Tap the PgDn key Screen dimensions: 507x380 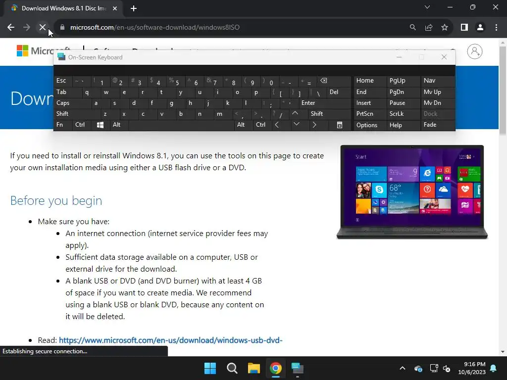[x=403, y=92]
